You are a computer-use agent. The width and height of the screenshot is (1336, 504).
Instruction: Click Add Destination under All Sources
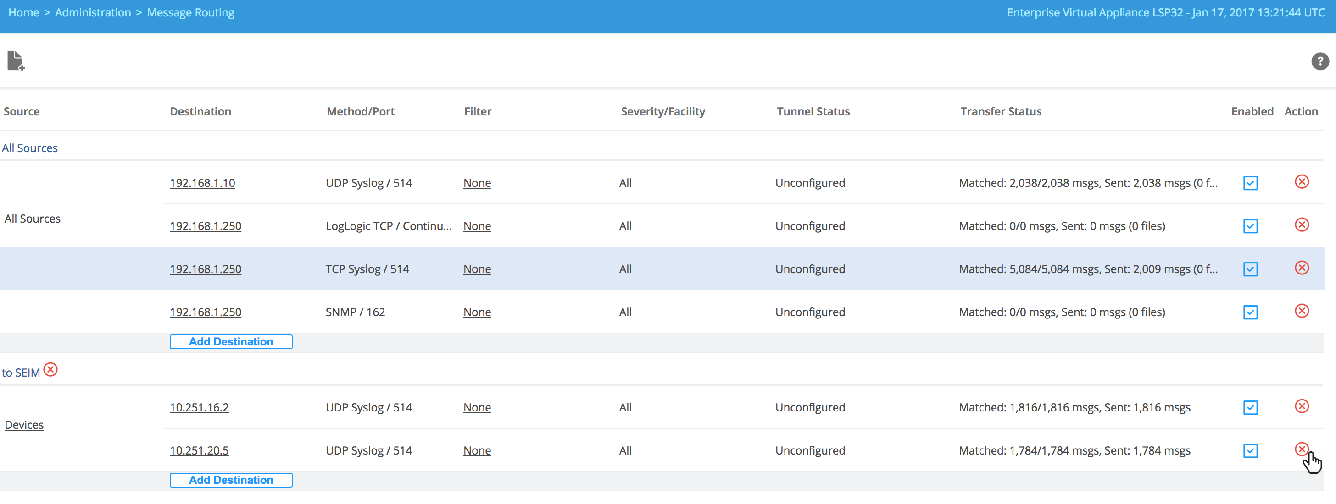click(231, 342)
